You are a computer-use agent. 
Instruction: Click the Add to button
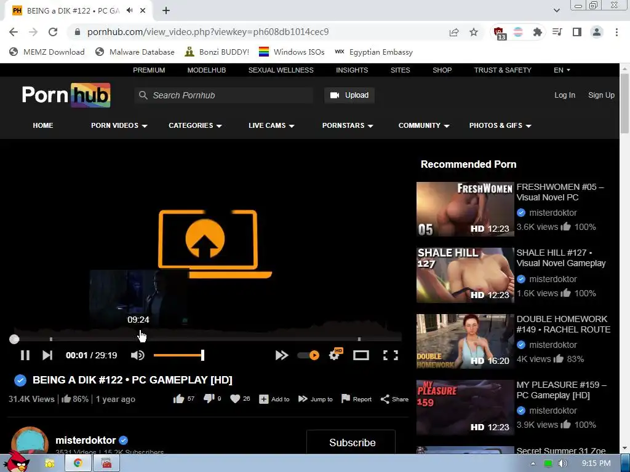click(274, 399)
